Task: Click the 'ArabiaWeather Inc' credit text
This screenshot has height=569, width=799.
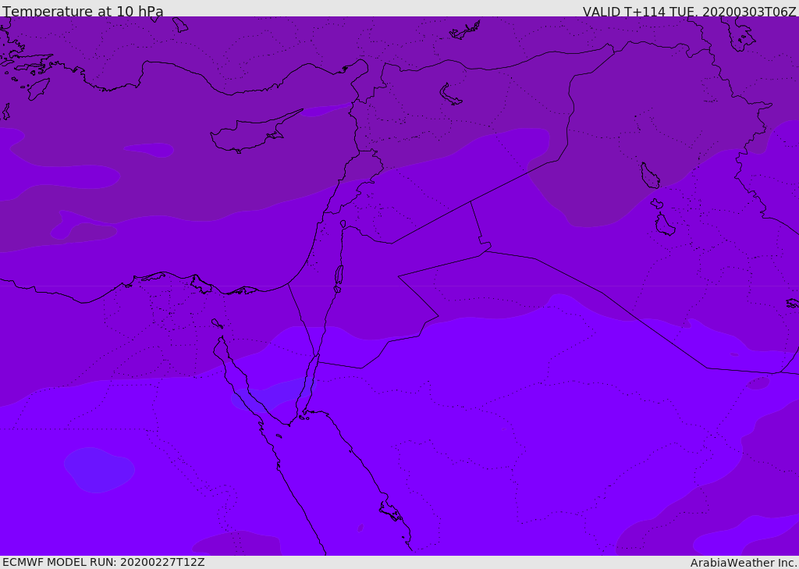Action: (743, 563)
